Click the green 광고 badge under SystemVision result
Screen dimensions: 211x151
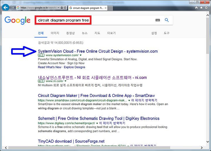41,55
